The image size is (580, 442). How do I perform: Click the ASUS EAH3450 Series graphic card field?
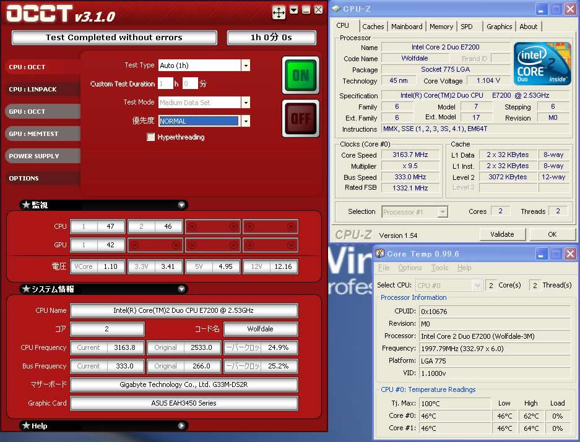[x=184, y=403]
